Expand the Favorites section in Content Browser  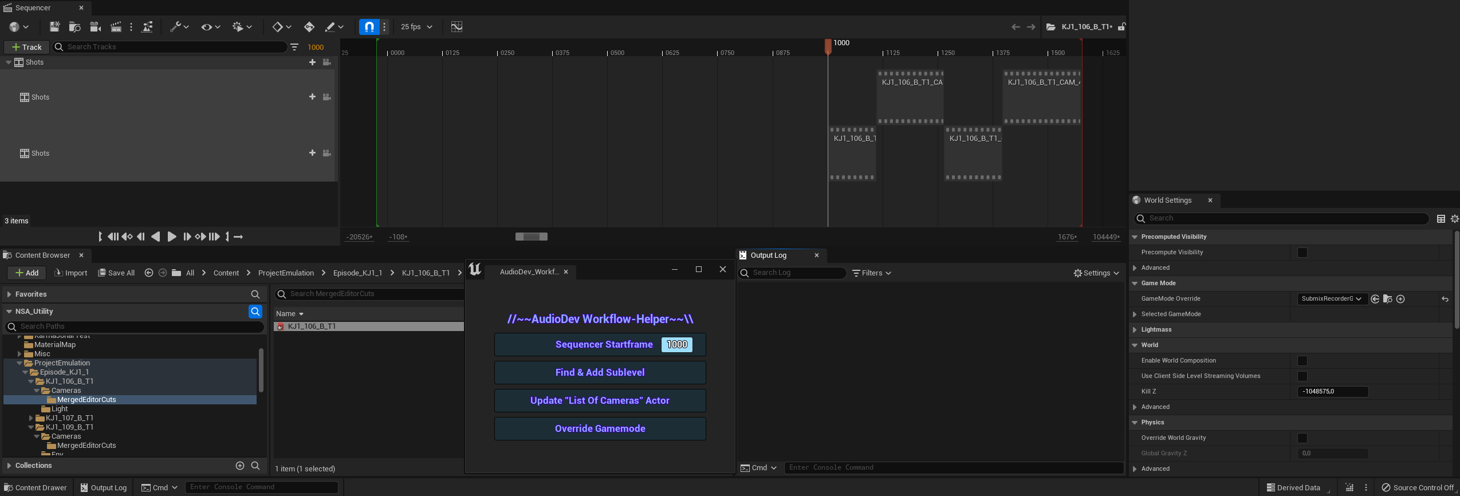click(9, 294)
